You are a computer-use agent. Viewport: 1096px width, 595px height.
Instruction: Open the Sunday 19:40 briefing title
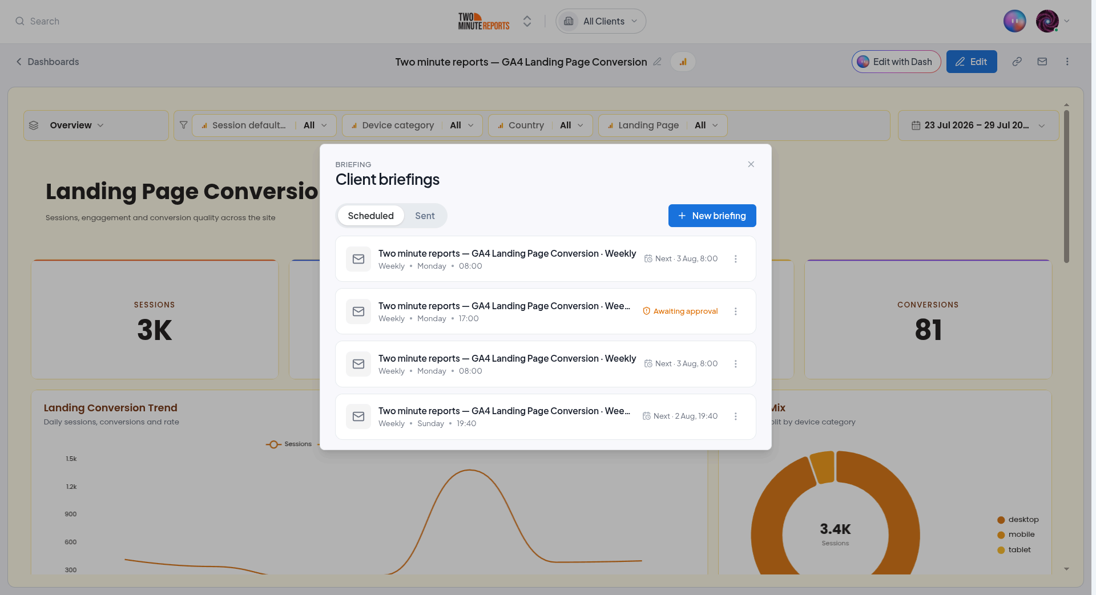(x=504, y=411)
